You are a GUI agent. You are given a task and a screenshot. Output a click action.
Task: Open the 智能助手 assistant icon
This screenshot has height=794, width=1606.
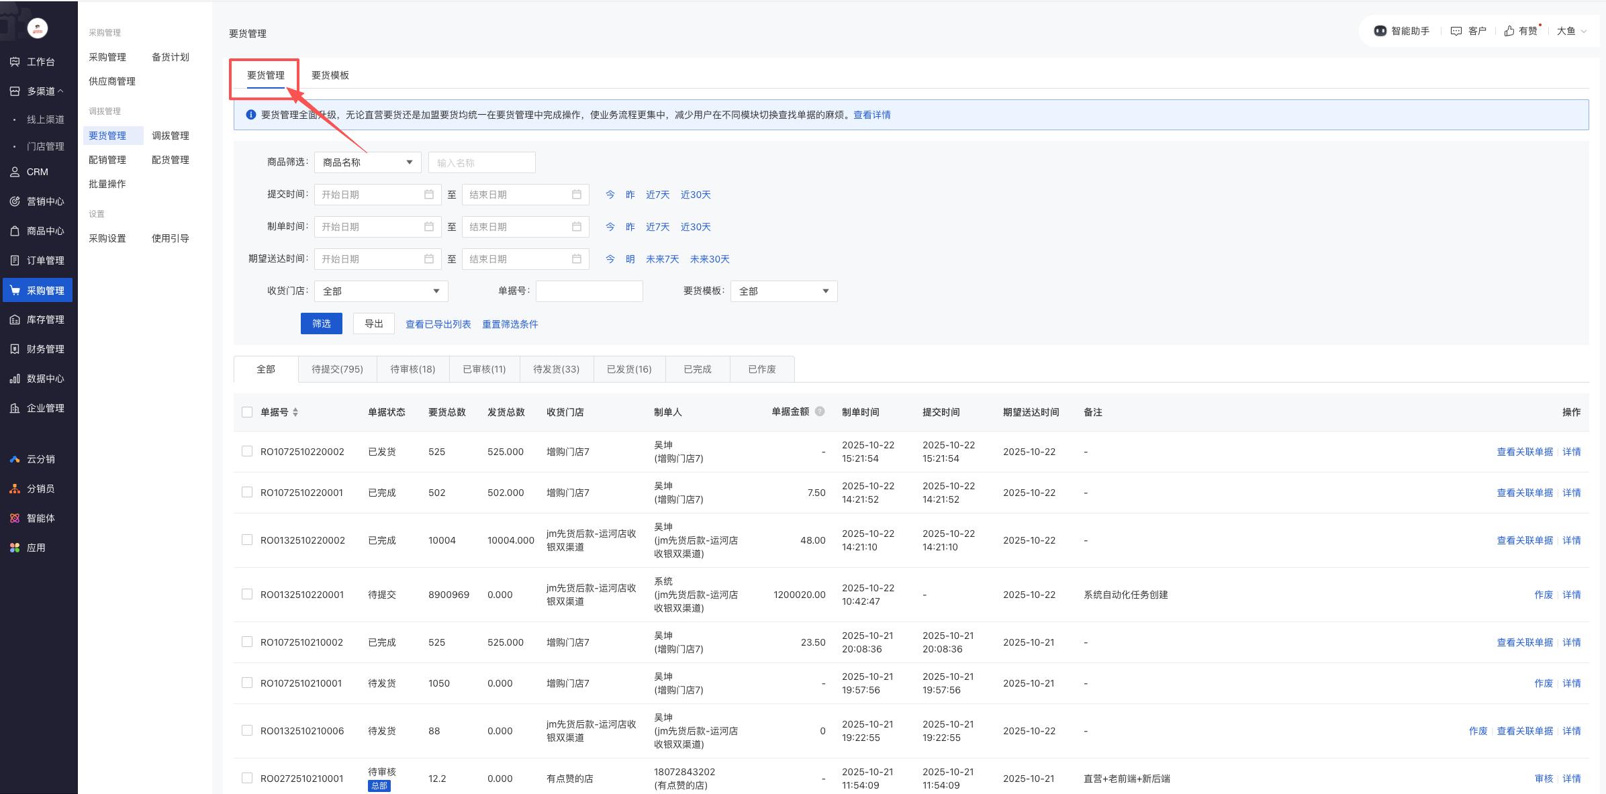pyautogui.click(x=1380, y=31)
